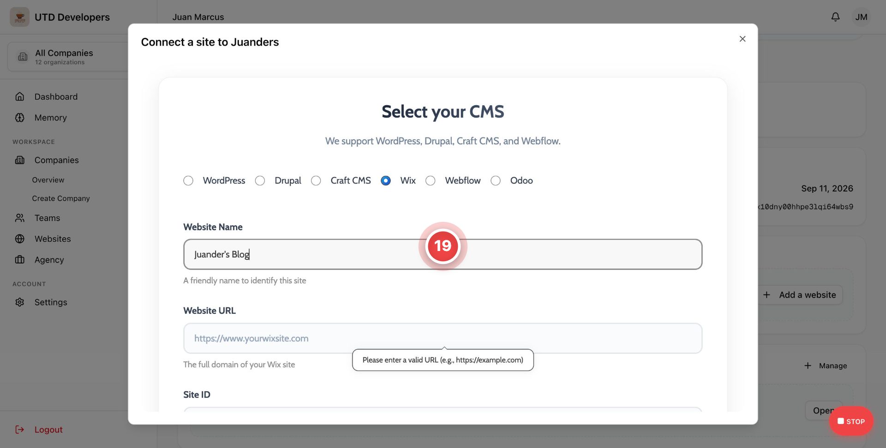Open Teams in sidebar

[x=47, y=218]
